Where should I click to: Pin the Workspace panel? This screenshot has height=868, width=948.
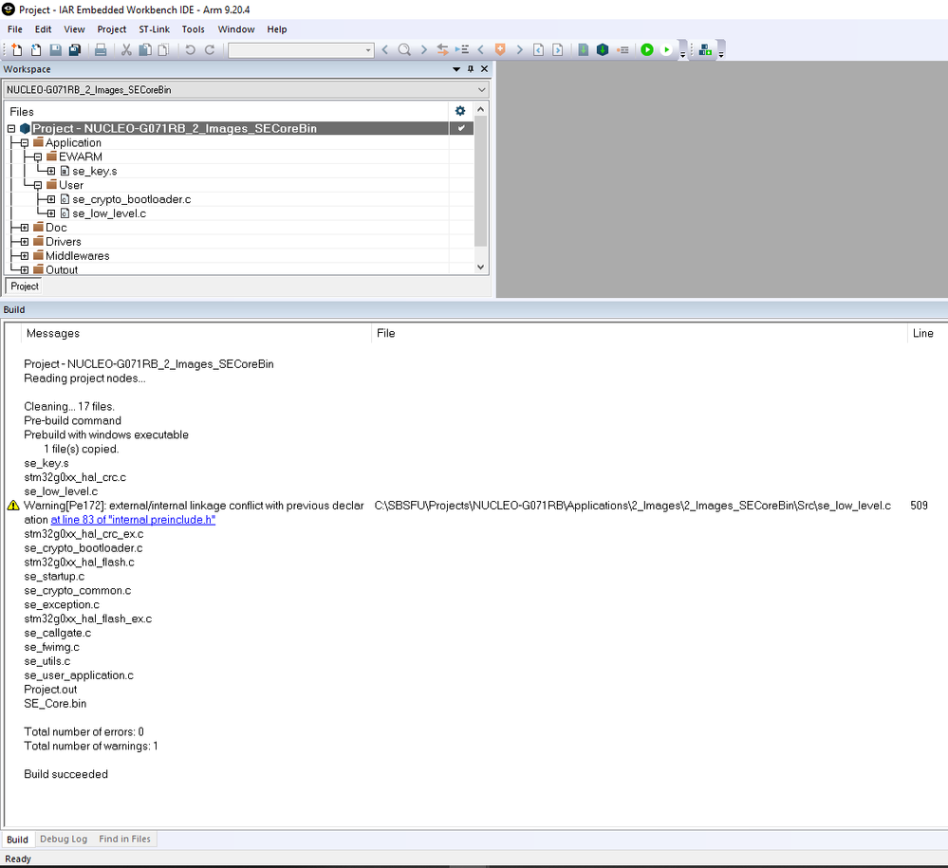tap(471, 69)
